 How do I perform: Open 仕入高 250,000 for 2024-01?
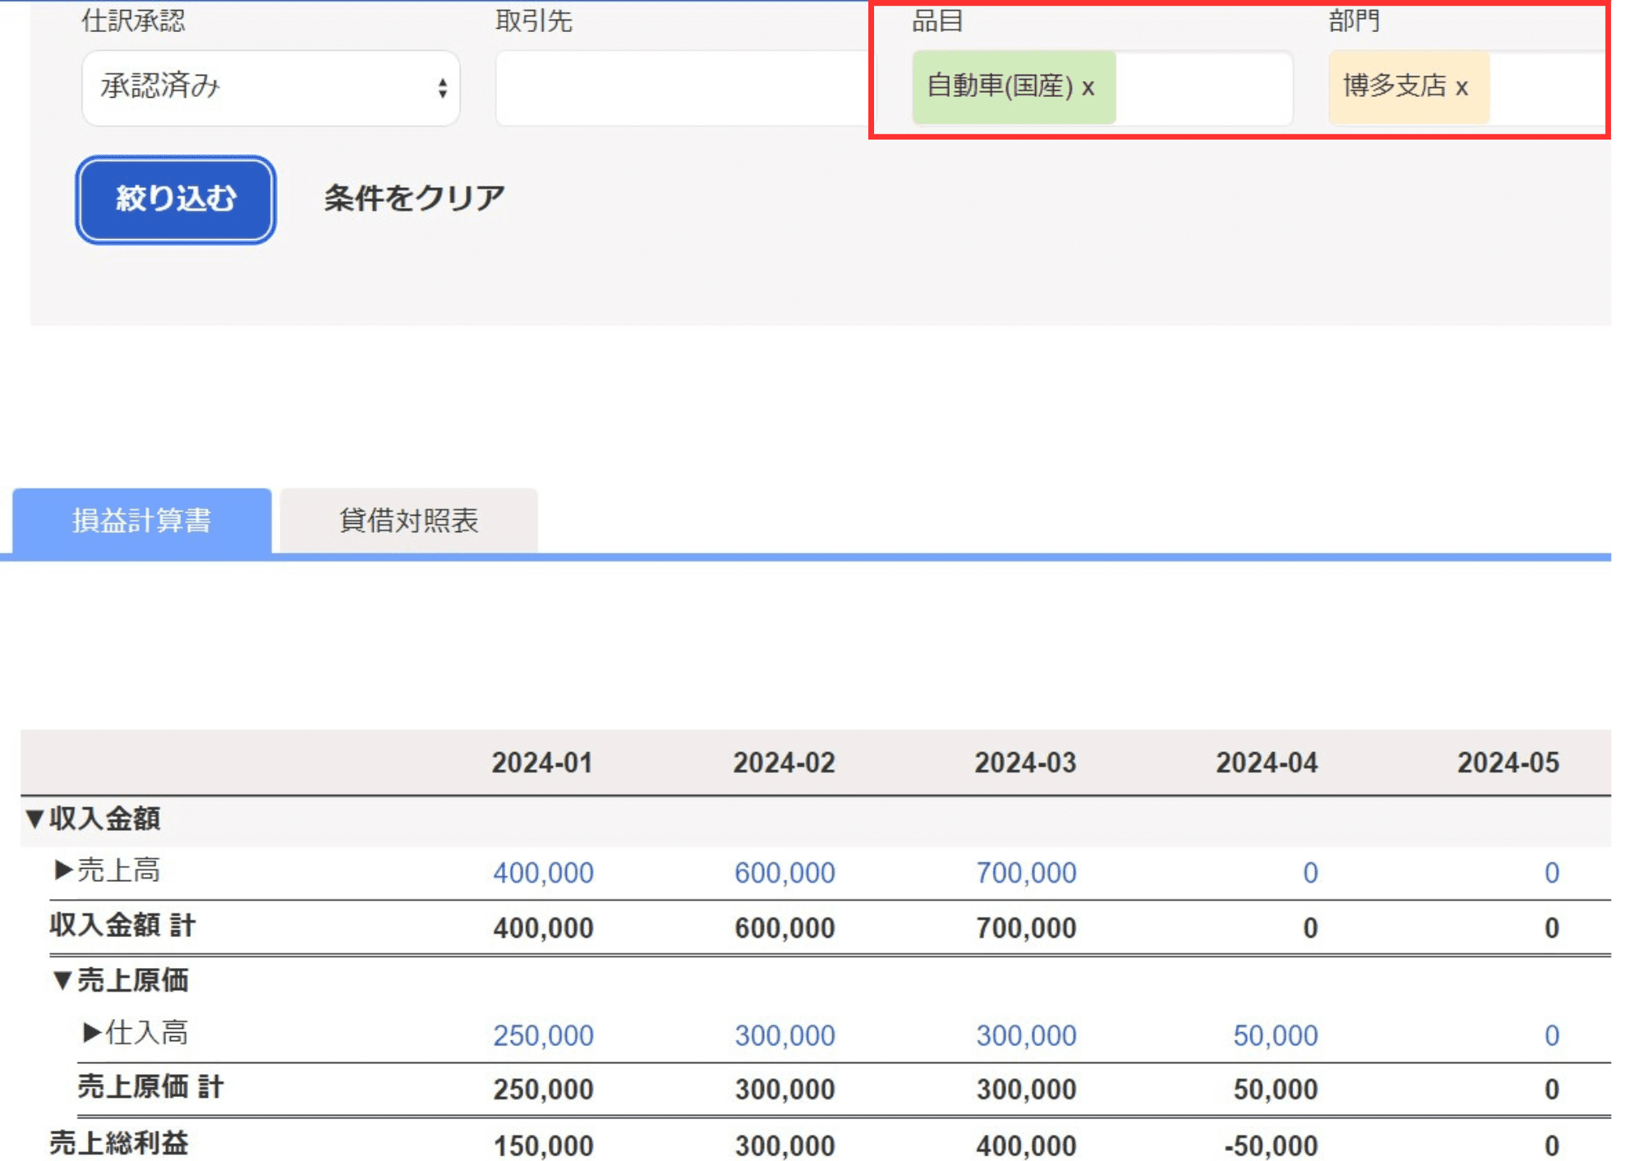pos(543,1035)
